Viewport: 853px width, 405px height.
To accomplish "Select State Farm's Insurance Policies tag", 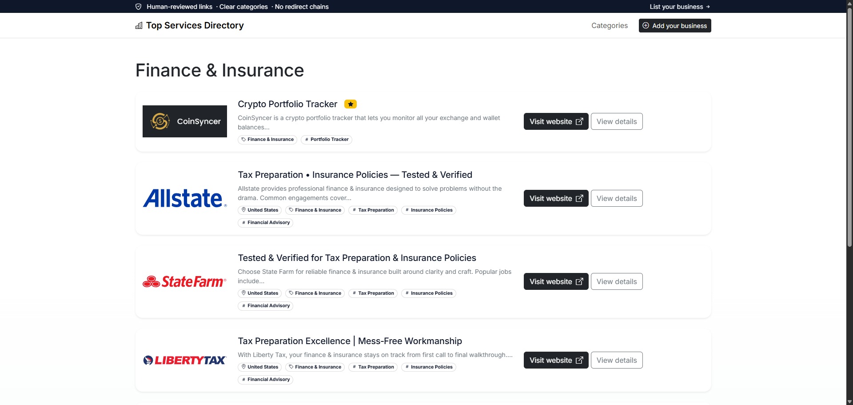I will coord(428,293).
